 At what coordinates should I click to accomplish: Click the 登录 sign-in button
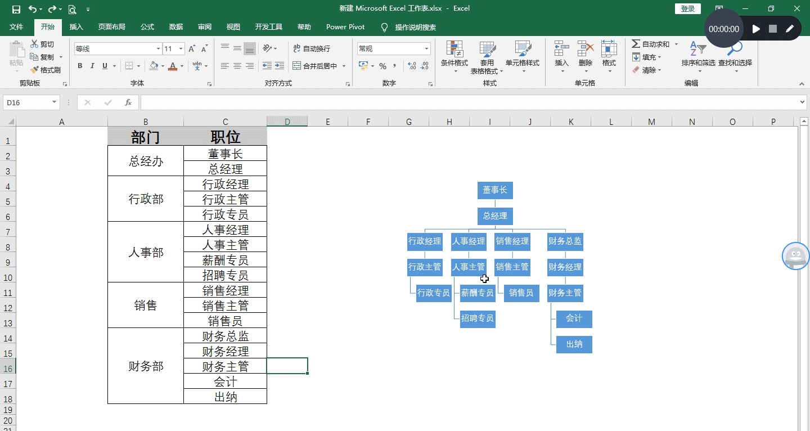click(687, 8)
